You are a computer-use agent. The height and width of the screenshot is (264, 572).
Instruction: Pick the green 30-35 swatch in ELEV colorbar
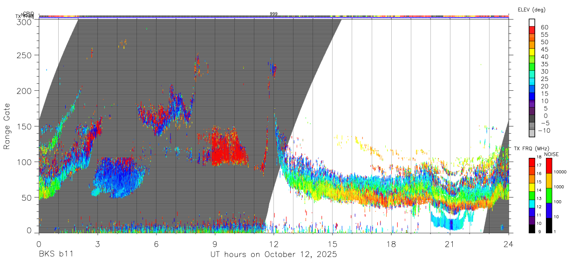pos(532,68)
